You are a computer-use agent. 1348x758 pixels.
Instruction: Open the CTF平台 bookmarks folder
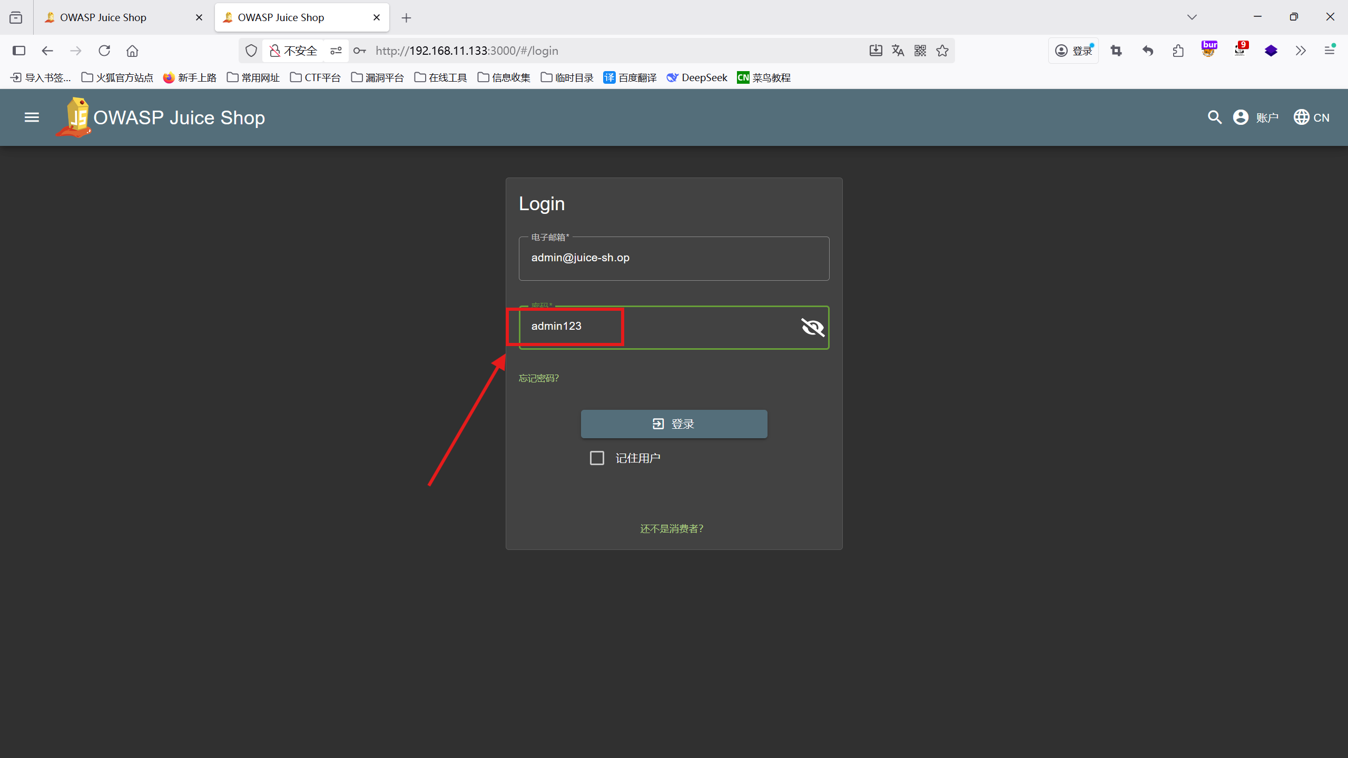315,77
